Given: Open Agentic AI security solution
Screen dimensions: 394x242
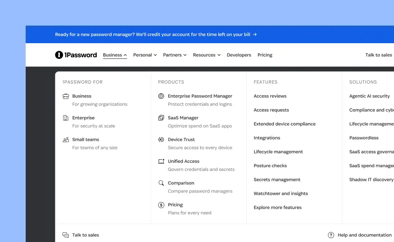Looking at the screenshot, I should 370,96.
